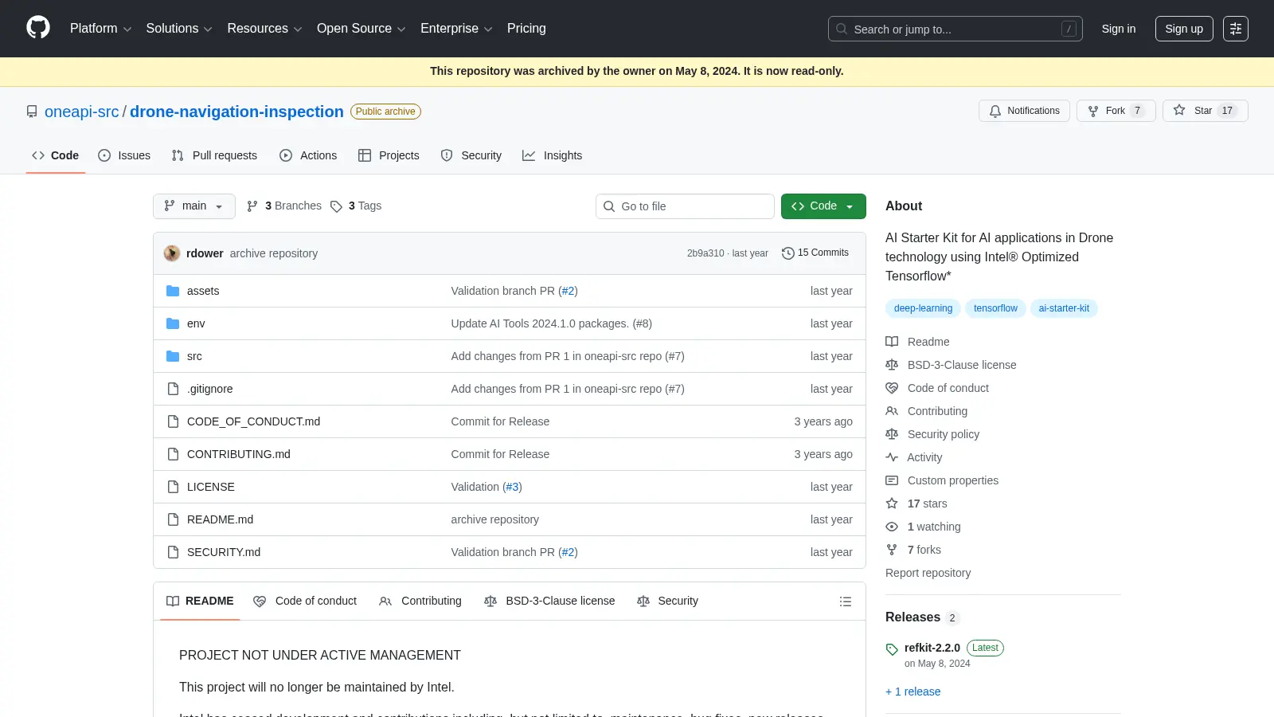Viewport: 1274px width, 717px height.
Task: View the 15 Commits history
Action: click(x=815, y=253)
